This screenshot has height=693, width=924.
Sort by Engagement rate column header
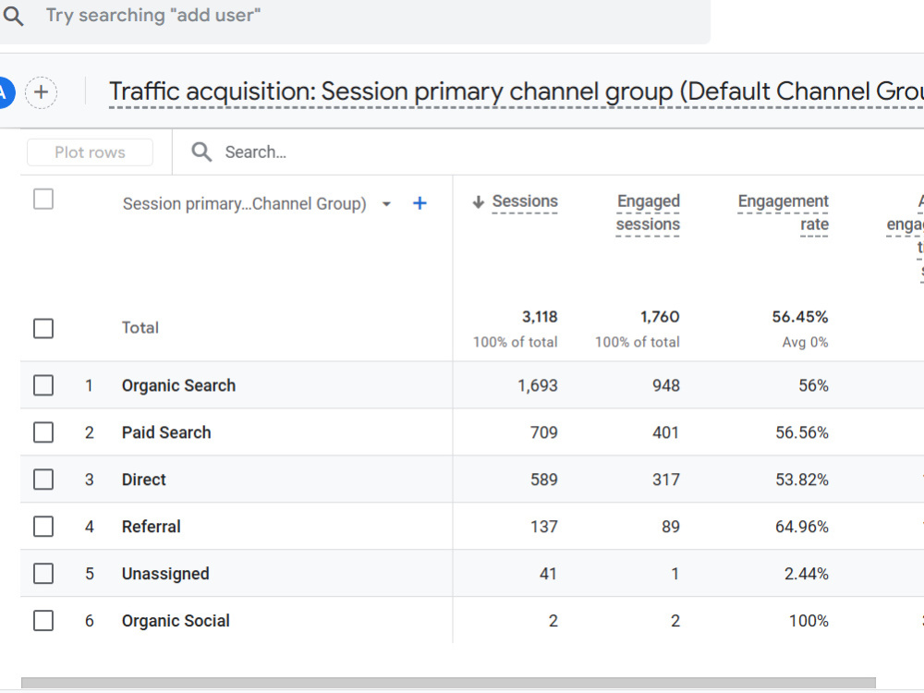pyautogui.click(x=783, y=213)
